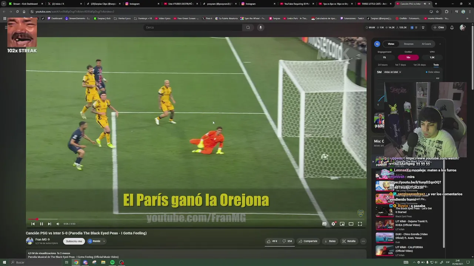Open File Explorer from the taskbar

[103, 262]
